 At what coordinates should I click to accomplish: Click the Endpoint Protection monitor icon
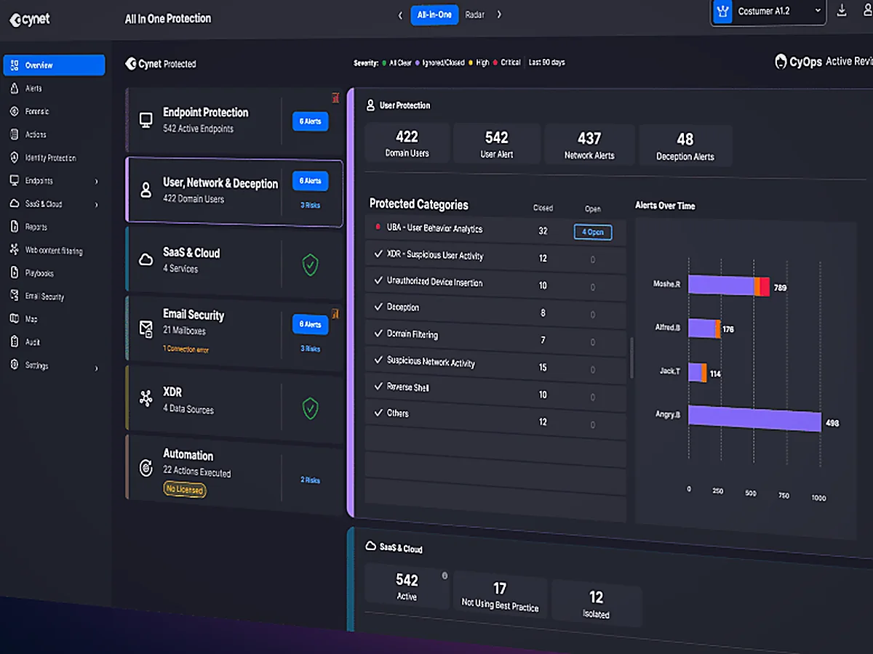click(x=146, y=120)
